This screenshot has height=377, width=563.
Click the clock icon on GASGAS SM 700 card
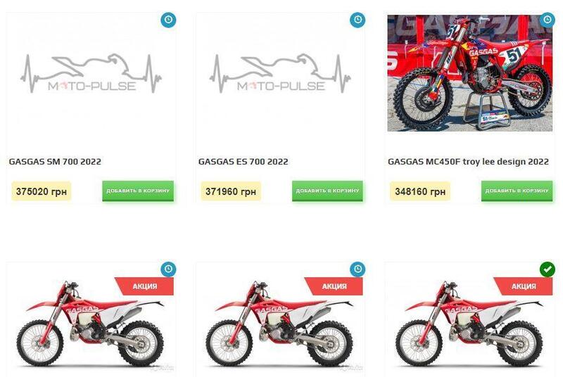[168, 20]
